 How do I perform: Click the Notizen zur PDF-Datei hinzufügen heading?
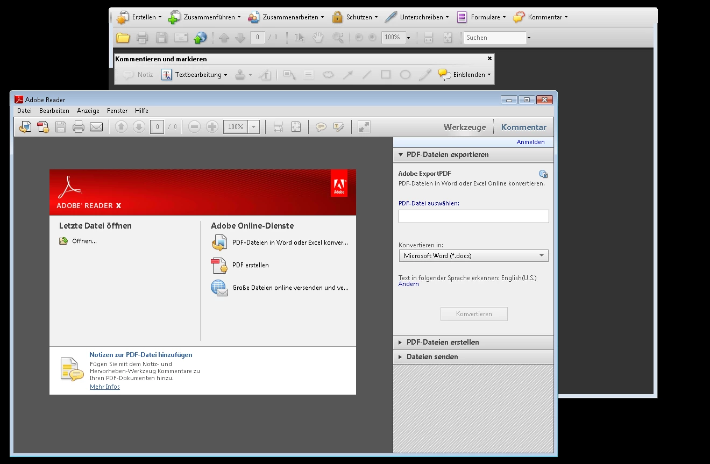point(141,355)
